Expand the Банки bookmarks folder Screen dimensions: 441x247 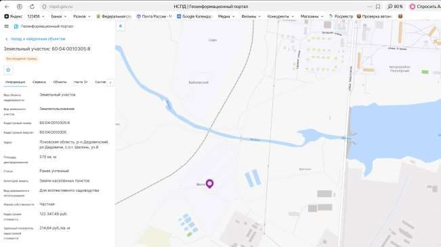coord(58,16)
